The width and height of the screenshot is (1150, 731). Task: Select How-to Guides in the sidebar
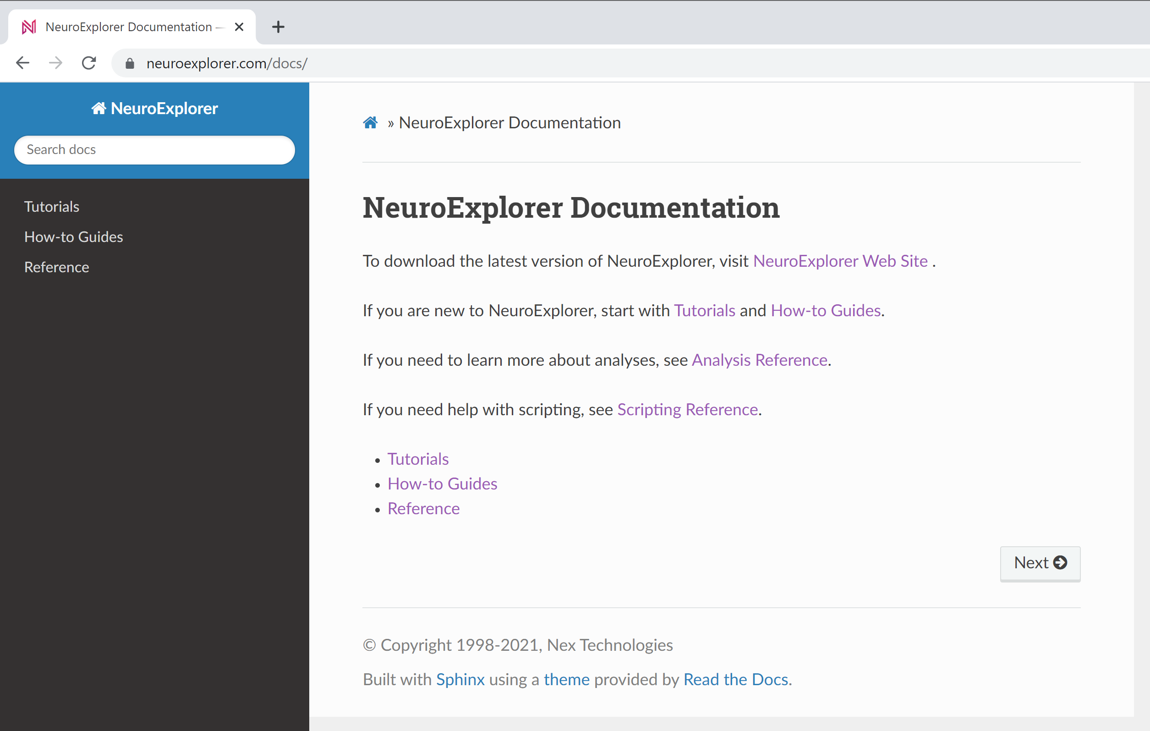[x=73, y=236]
